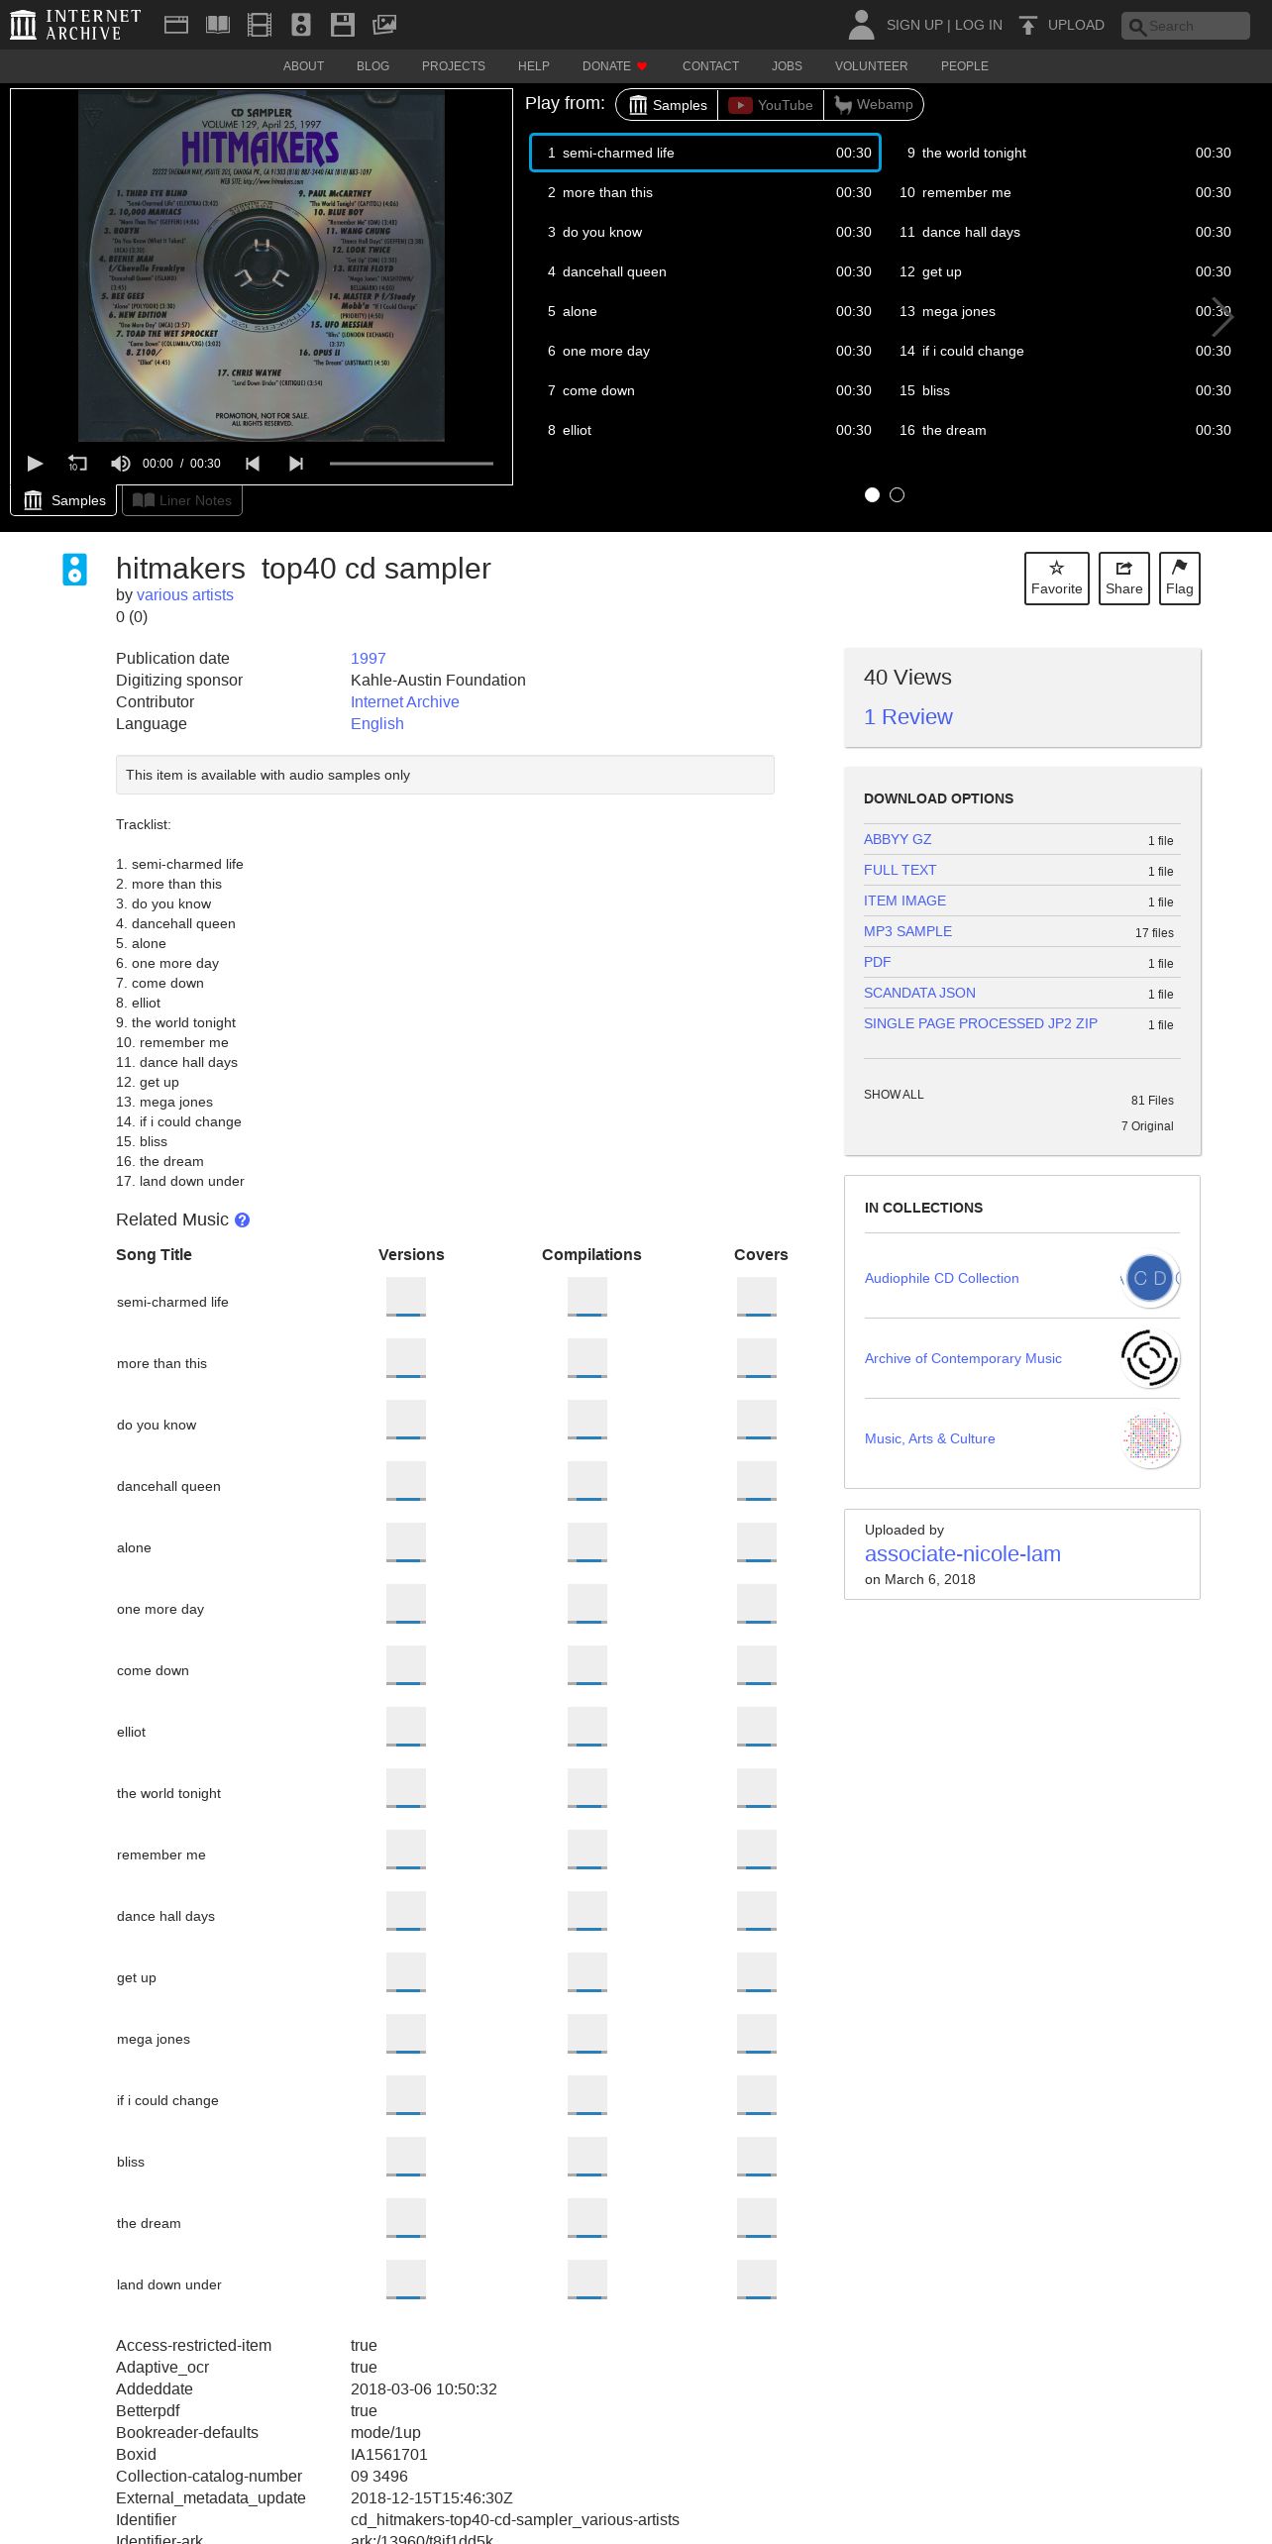The width and height of the screenshot is (1272, 2544).
Task: Open the Projects menu item
Action: [x=454, y=66]
